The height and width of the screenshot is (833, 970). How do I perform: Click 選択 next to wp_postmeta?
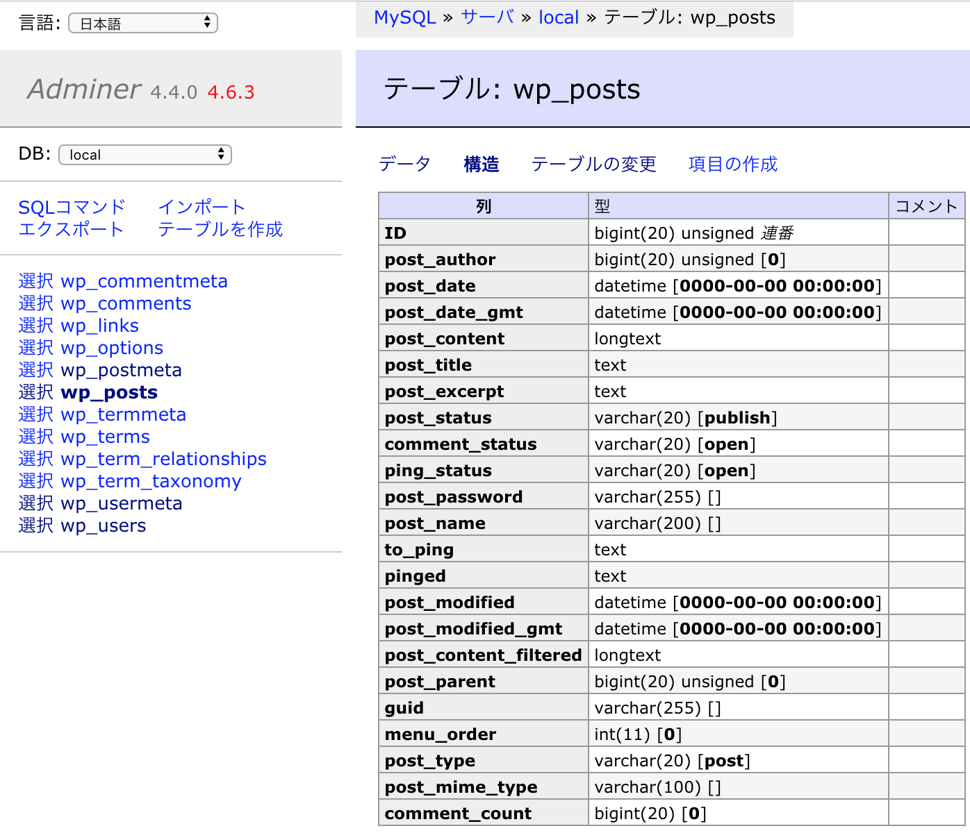(36, 370)
